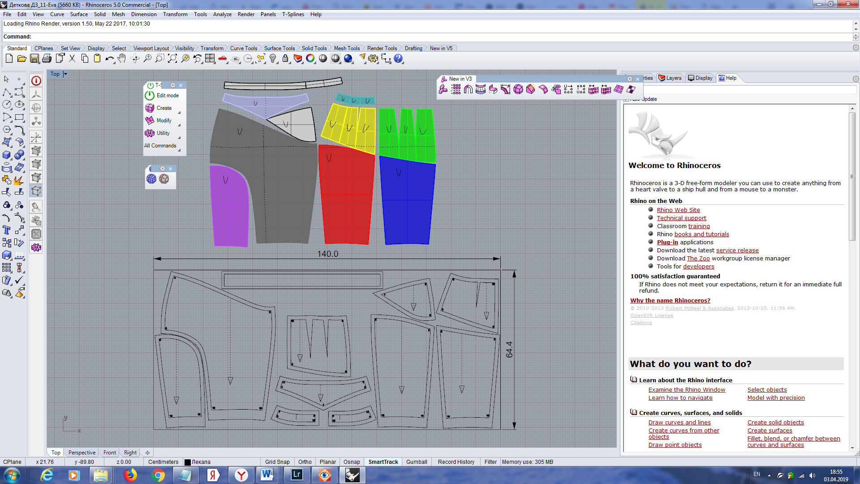Open the Centimeters units field
The height and width of the screenshot is (484, 860).
163,462
